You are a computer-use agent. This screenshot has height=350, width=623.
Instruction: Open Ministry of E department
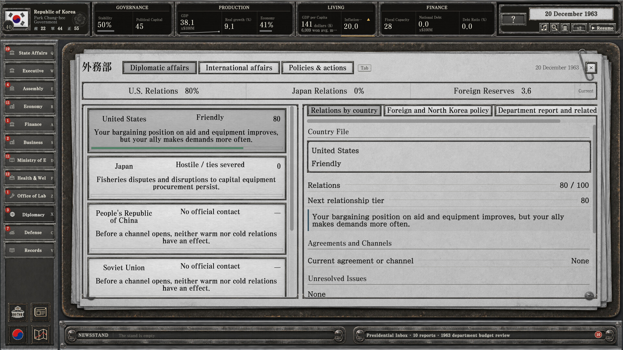tap(30, 160)
